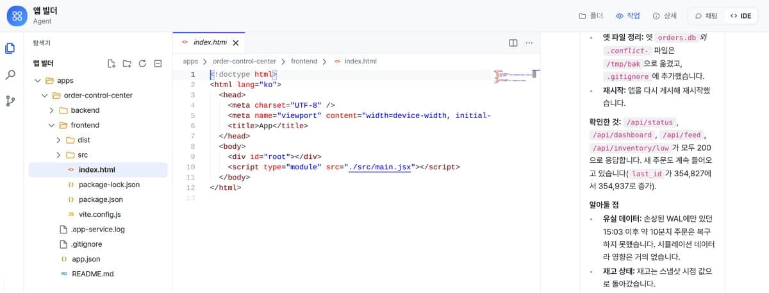Click the frontend breadcrumb segment

pyautogui.click(x=304, y=62)
